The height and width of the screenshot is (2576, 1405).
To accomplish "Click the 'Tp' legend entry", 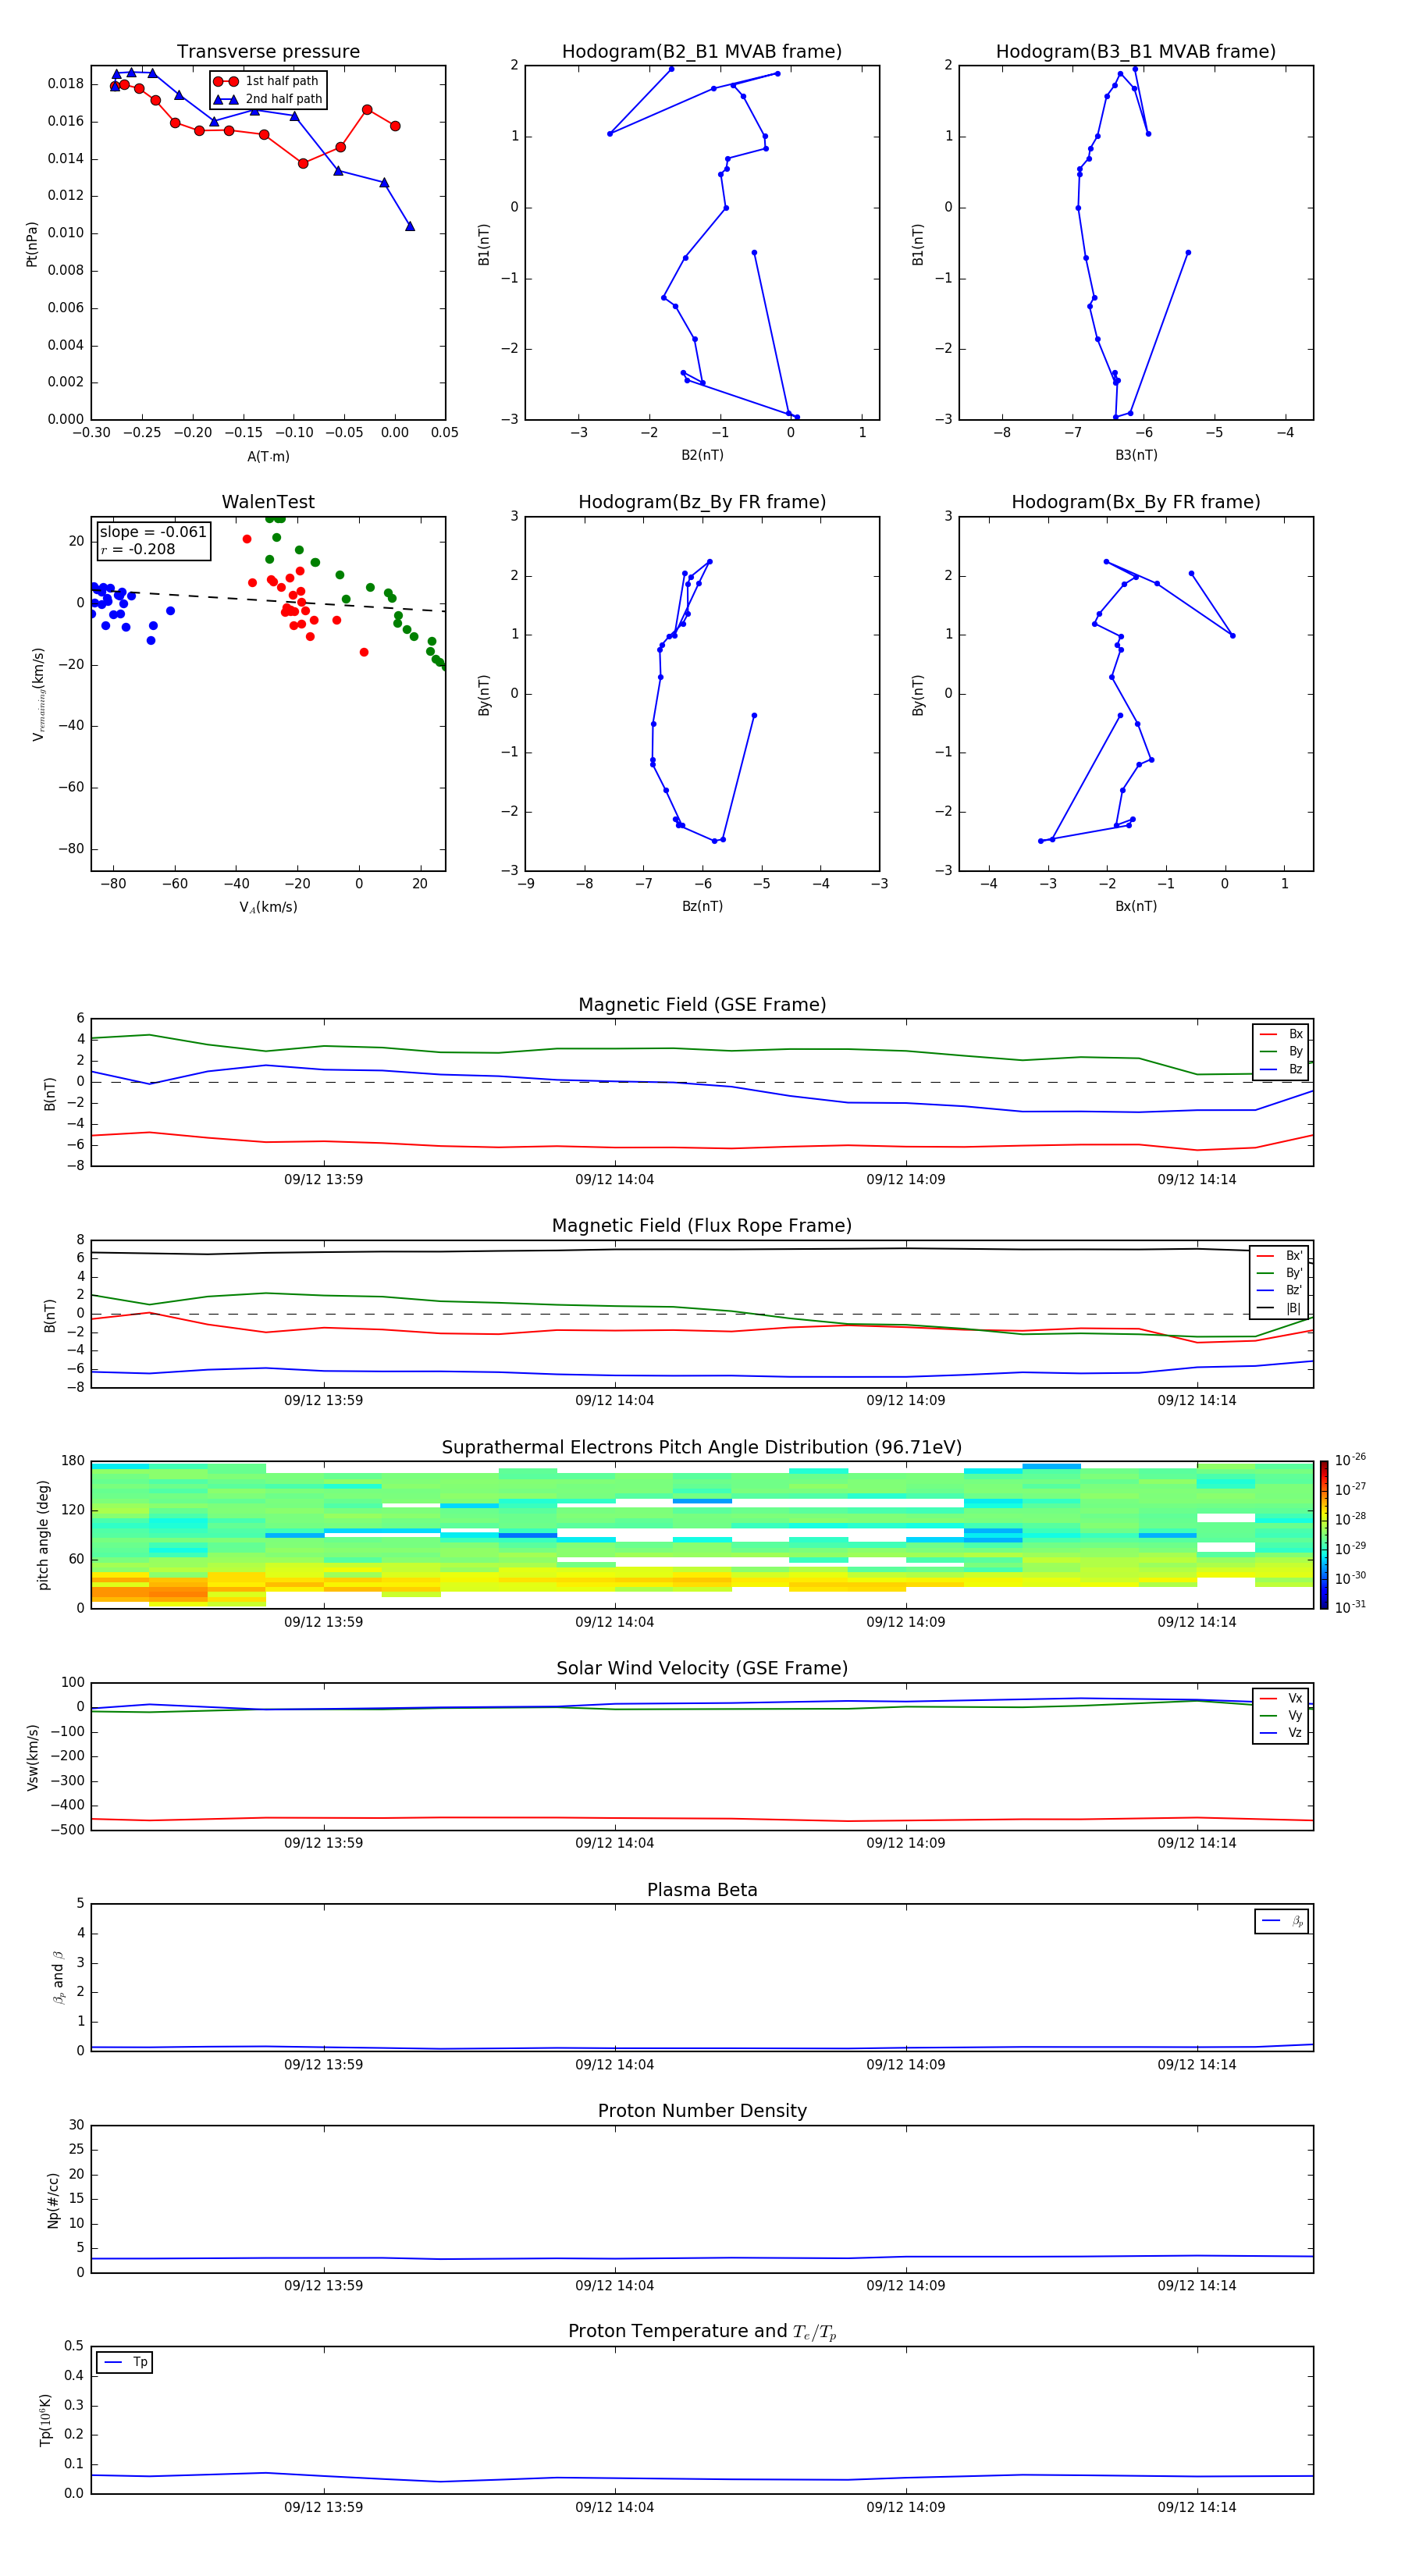I will coord(126,2362).
